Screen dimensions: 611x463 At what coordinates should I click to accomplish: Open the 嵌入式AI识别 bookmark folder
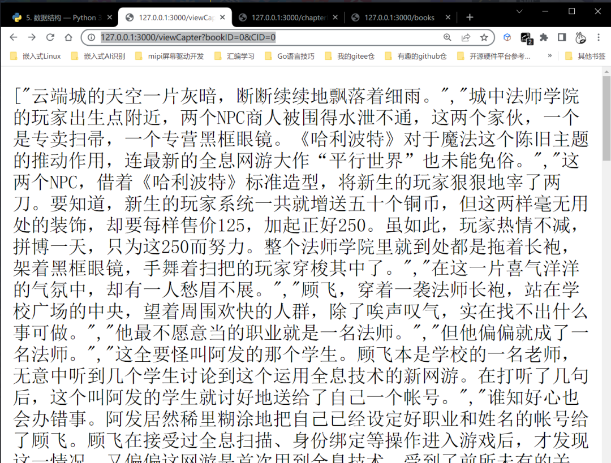(98, 57)
